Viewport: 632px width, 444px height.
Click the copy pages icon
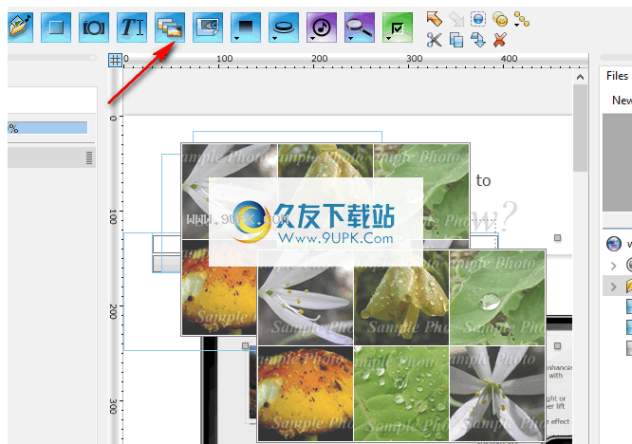456,40
